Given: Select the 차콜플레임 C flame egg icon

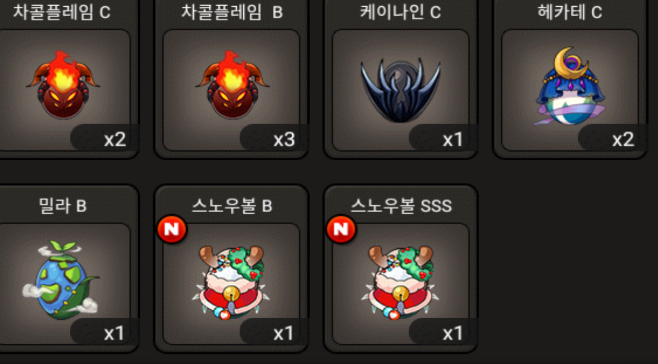Looking at the screenshot, I should [64, 85].
